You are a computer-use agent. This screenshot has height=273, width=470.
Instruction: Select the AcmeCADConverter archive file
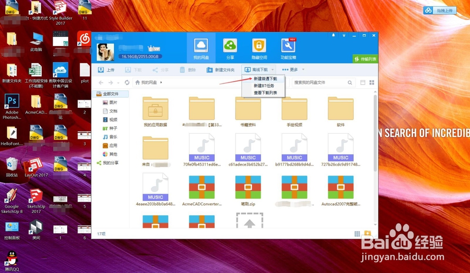[x=202, y=190]
